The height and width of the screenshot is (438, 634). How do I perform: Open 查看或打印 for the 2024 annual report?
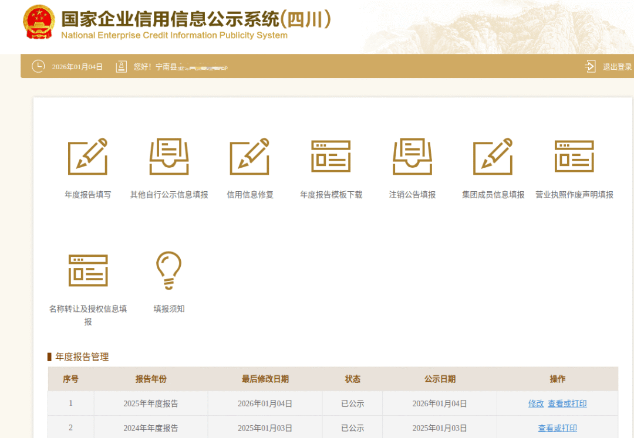[557, 428]
